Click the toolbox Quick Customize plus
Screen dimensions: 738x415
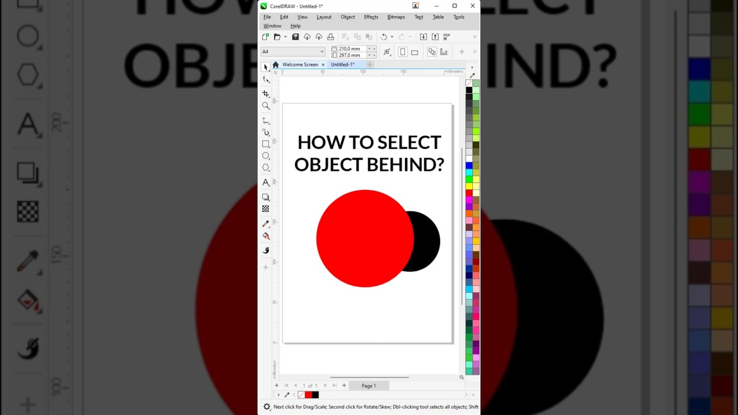point(266,267)
